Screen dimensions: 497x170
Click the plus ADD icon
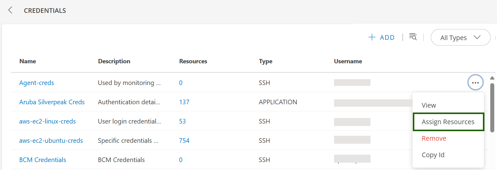[x=372, y=37]
